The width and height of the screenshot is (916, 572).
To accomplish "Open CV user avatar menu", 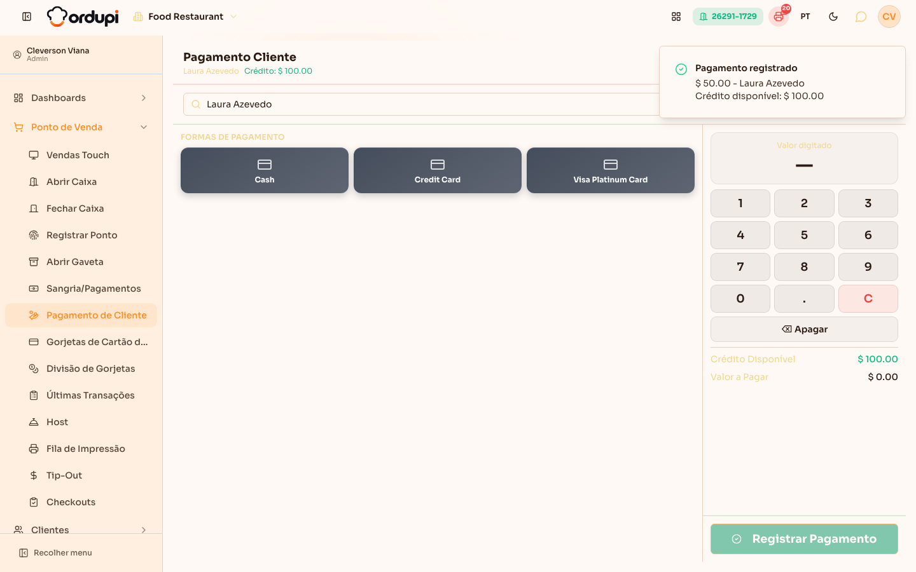I will [889, 17].
